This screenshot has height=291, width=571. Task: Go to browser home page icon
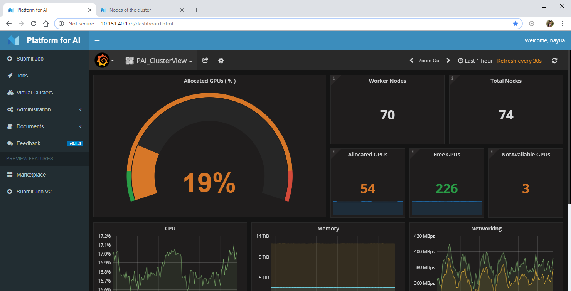(x=46, y=24)
